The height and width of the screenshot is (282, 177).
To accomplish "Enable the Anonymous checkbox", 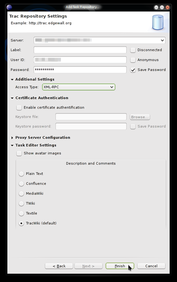I will (133, 60).
